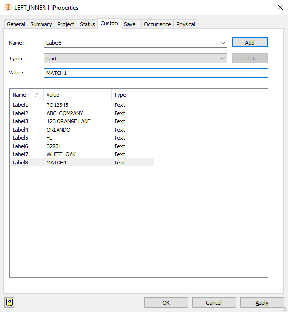Click the OK button
Screen dimensions: 288x312
coord(166,303)
